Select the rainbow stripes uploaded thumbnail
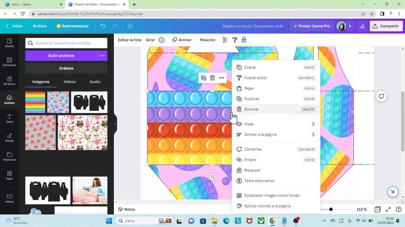This screenshot has height=227, width=405. (35, 102)
